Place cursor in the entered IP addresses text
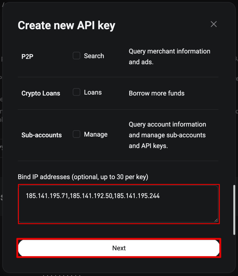 (93, 196)
